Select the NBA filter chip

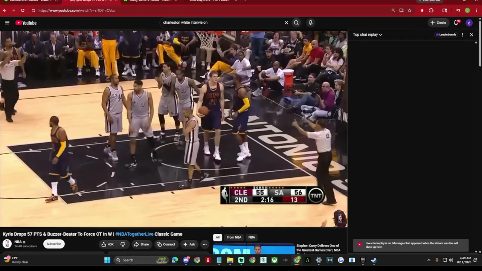click(x=252, y=237)
